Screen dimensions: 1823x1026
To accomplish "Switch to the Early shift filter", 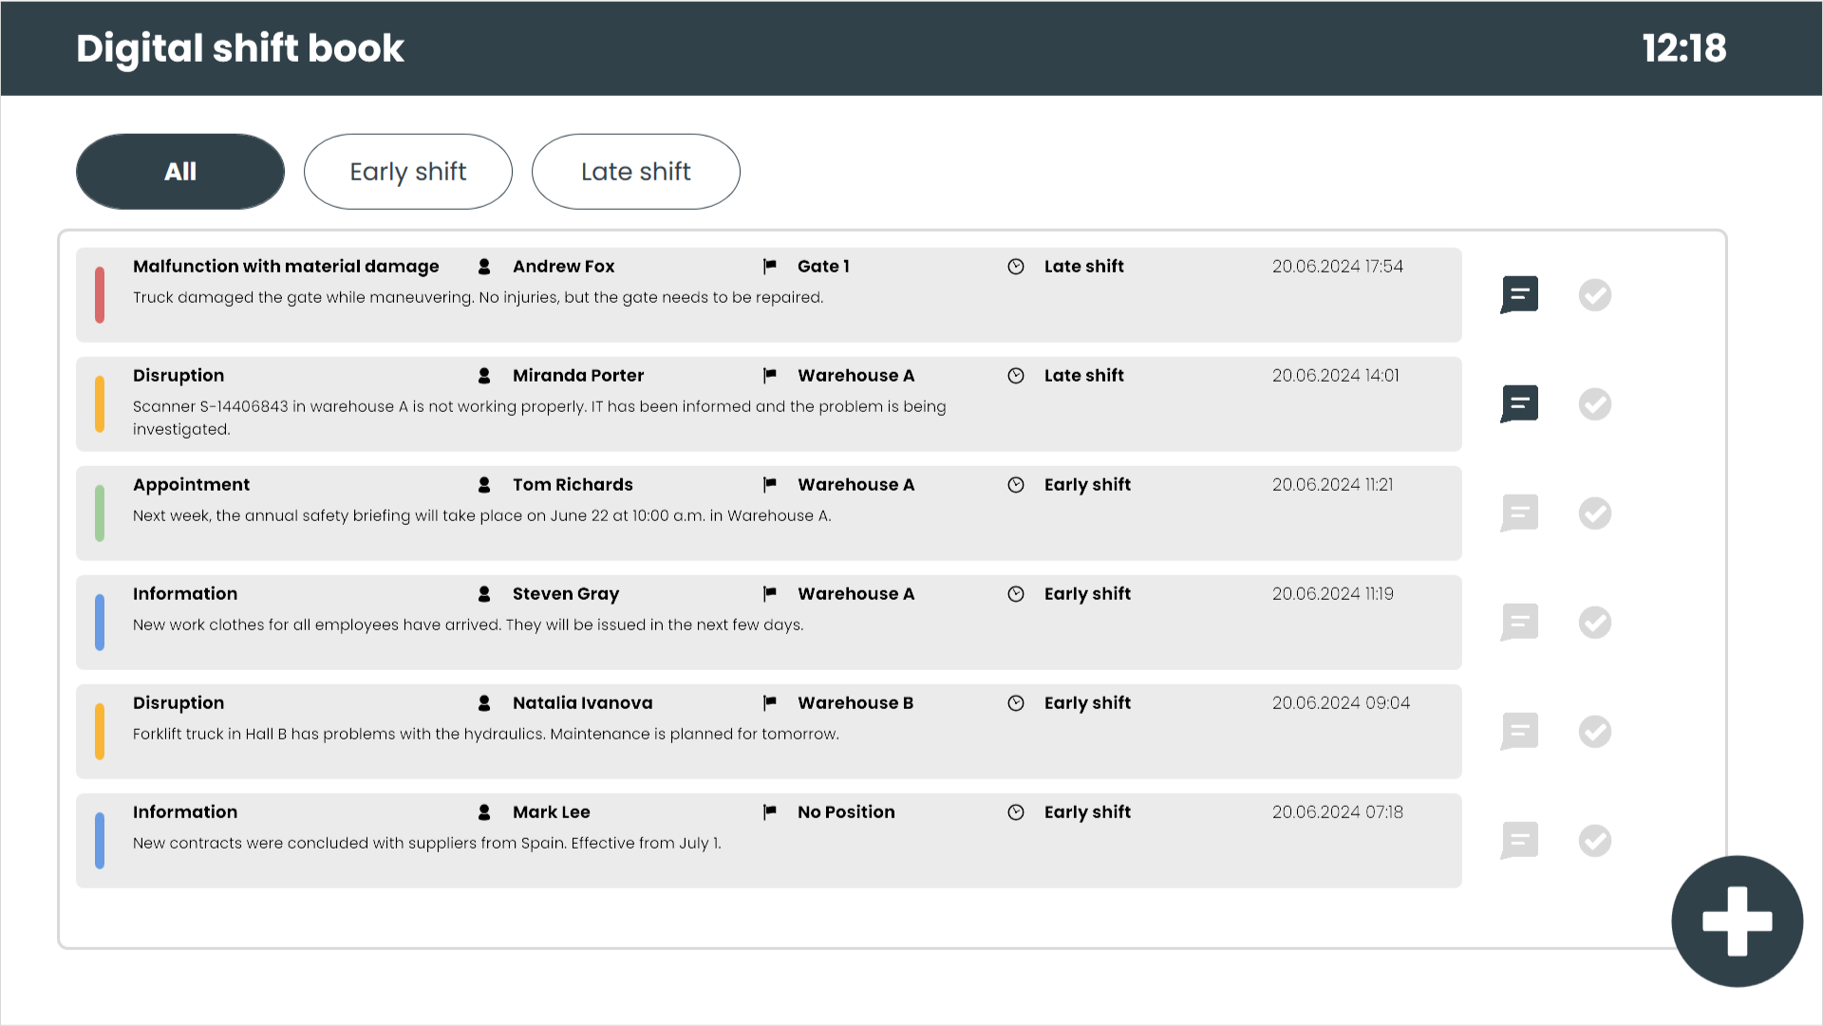I will [408, 172].
